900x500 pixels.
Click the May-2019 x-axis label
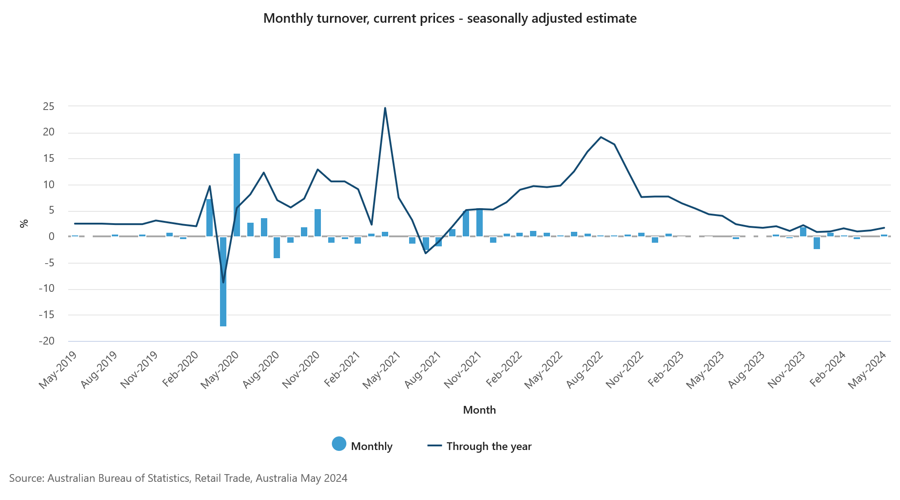tap(58, 370)
